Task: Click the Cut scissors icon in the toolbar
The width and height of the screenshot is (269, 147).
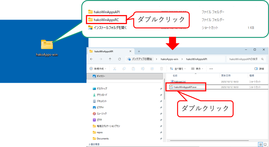Action: pos(115,69)
